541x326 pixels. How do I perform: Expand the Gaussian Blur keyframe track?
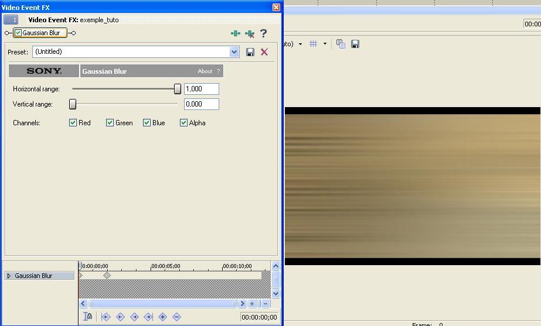[x=9, y=276]
